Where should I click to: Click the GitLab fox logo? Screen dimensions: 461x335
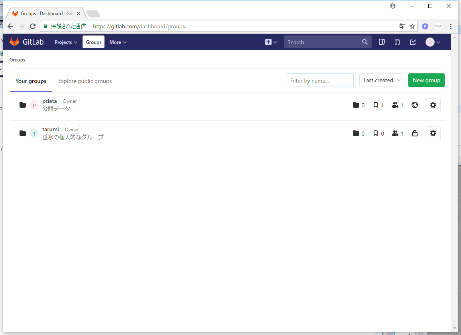click(14, 42)
